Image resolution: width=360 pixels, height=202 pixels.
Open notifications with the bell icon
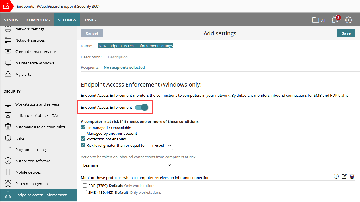pyautogui.click(x=335, y=20)
